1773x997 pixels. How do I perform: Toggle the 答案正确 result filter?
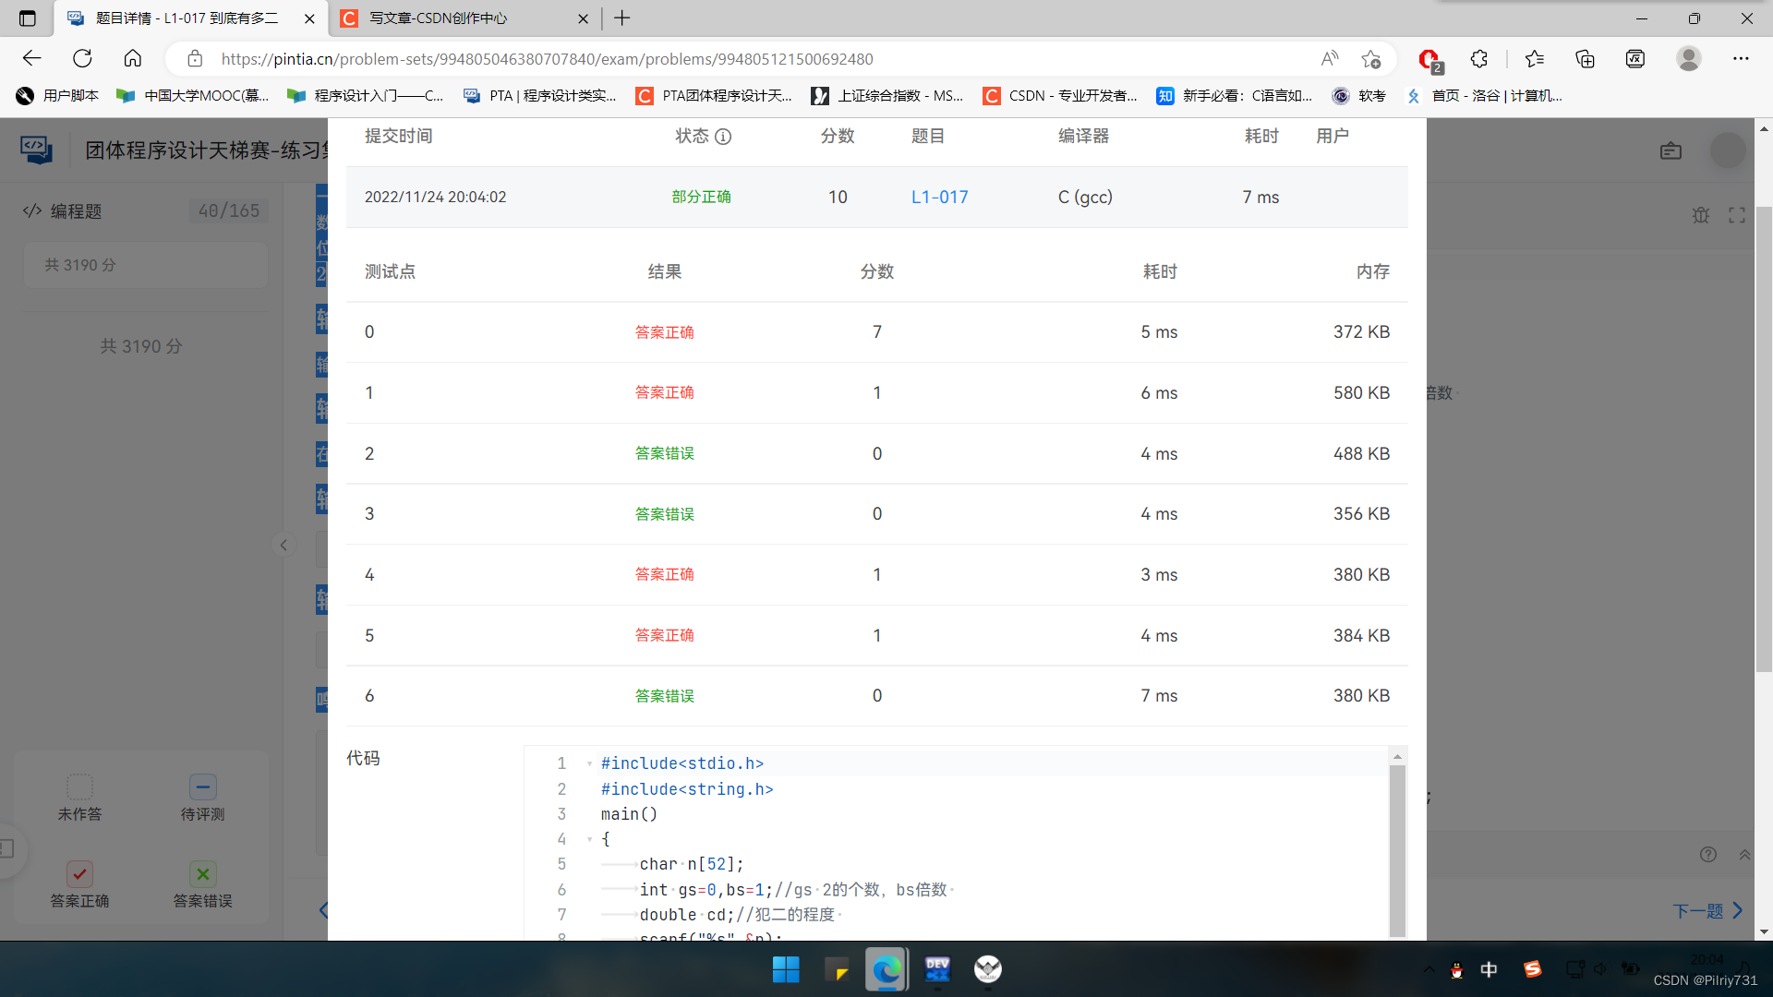pos(79,873)
